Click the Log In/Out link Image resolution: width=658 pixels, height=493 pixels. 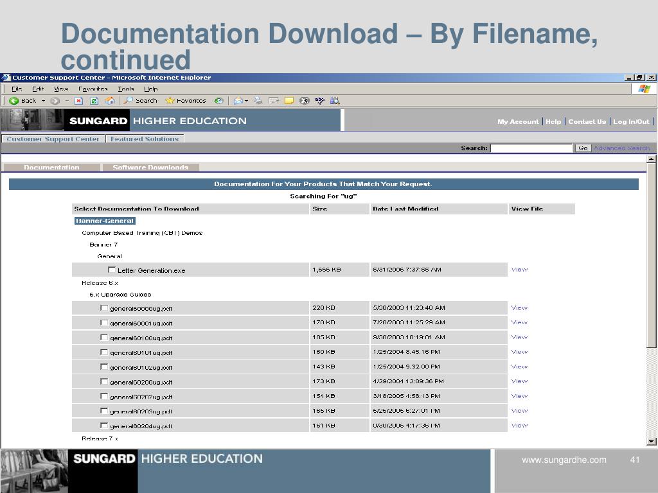(x=631, y=121)
